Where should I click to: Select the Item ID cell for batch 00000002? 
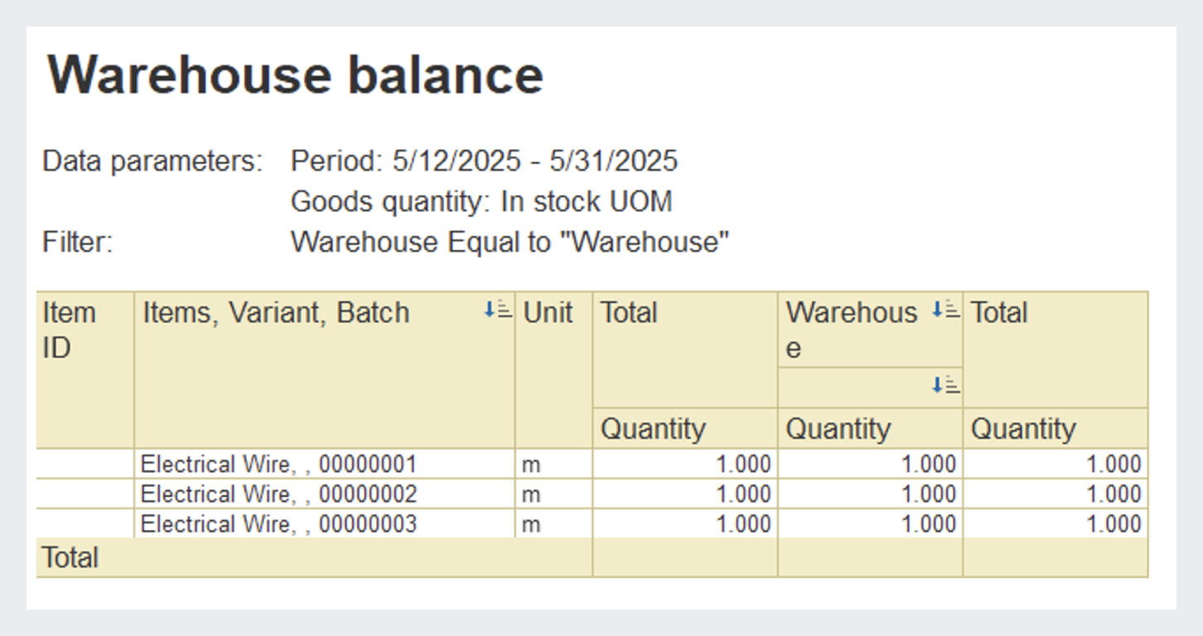tap(85, 494)
